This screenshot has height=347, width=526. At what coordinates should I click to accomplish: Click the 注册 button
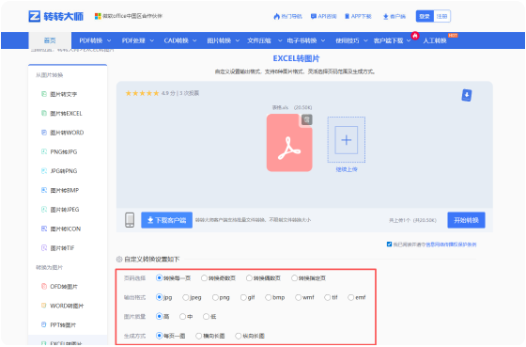441,16
